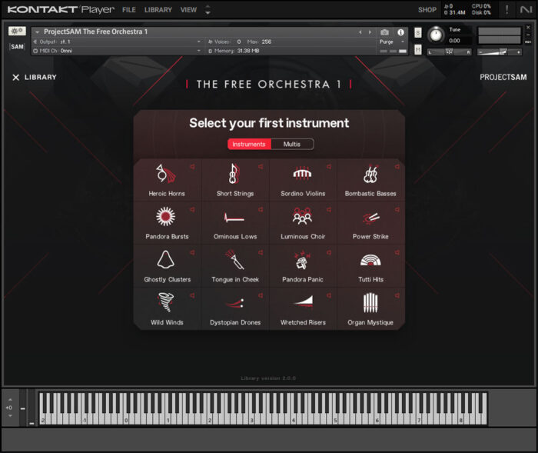Preview Pandora Bursts with its speaker icon
This screenshot has height=453, width=538.
(x=192, y=209)
